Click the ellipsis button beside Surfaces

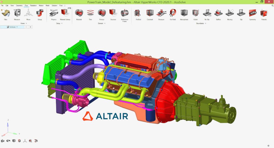click(x=26, y=27)
